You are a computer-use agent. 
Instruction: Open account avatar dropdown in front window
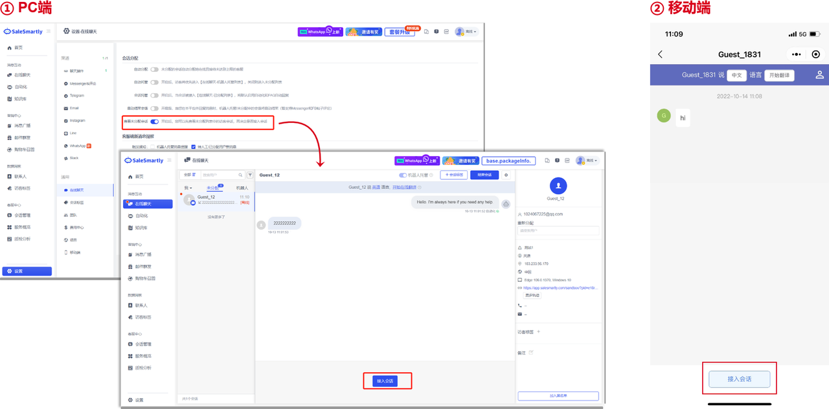[587, 160]
